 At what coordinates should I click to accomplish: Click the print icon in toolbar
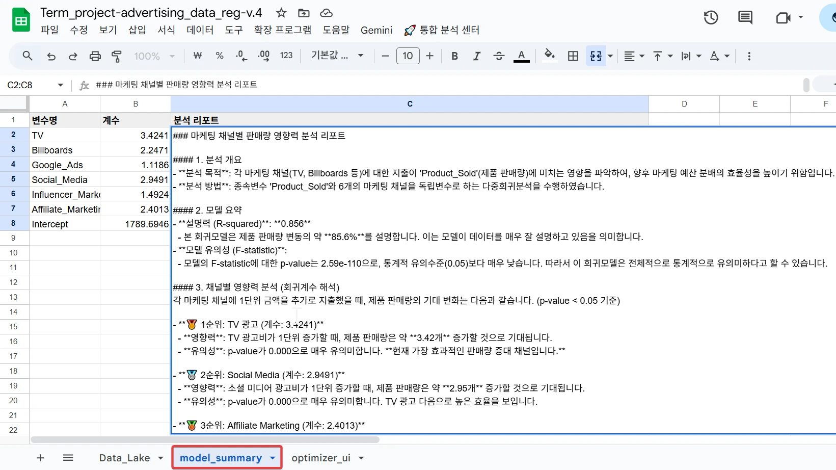click(x=95, y=56)
